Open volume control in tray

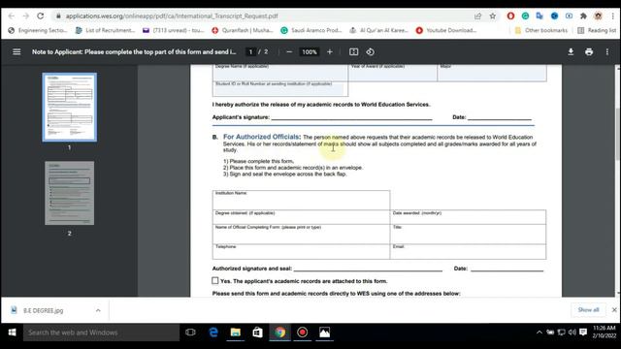(572, 333)
